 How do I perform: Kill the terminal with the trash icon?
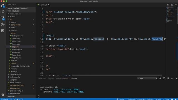(x=168, y=78)
